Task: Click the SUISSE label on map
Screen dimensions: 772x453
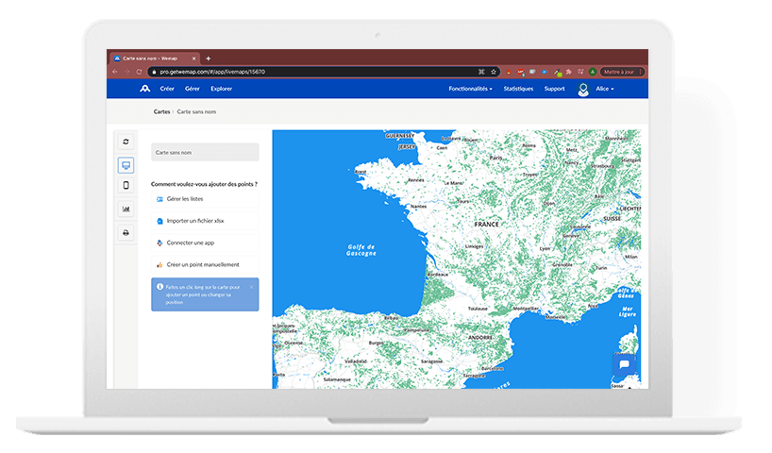Action: pyautogui.click(x=612, y=219)
